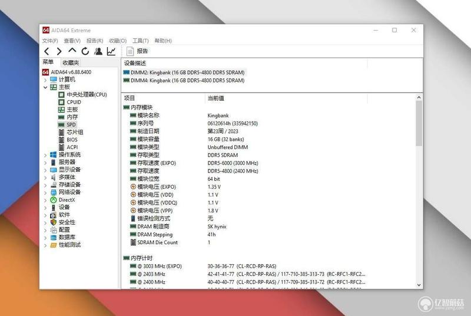471x316 pixels.
Task: Click the 性能测试 benchmark icon
Action: tap(54, 245)
